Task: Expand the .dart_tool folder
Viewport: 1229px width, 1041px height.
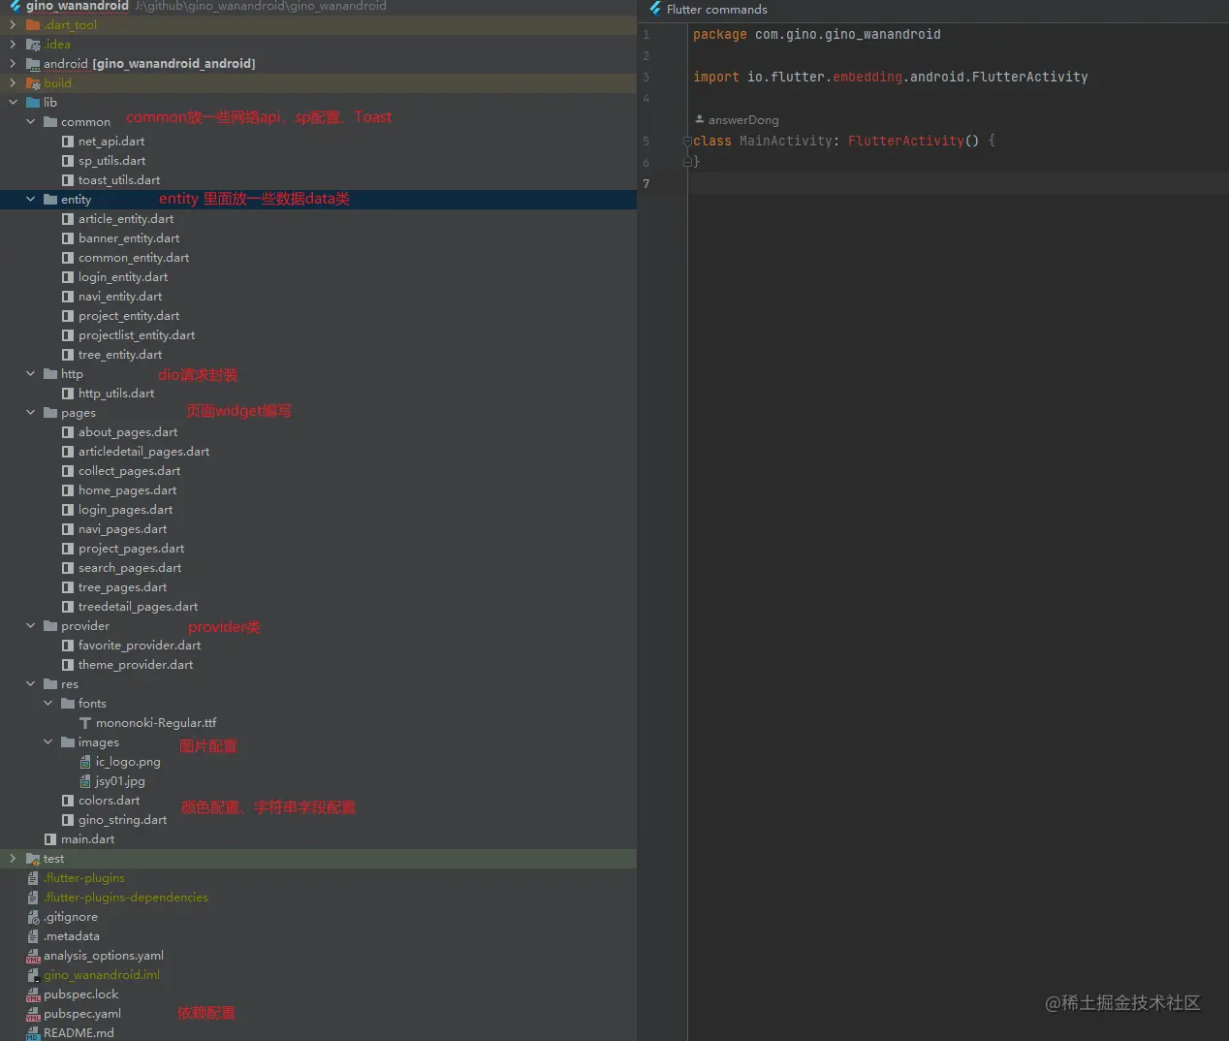Action: pos(13,25)
